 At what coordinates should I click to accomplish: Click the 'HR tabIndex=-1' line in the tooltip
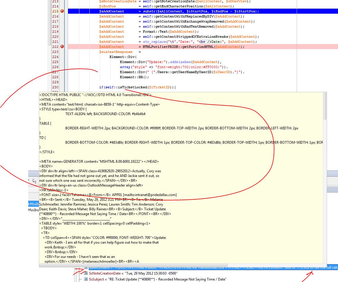(54, 190)
